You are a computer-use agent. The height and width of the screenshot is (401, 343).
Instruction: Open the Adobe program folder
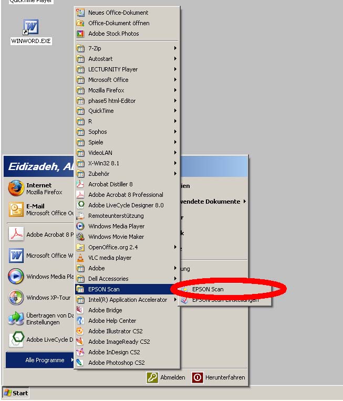click(x=127, y=268)
